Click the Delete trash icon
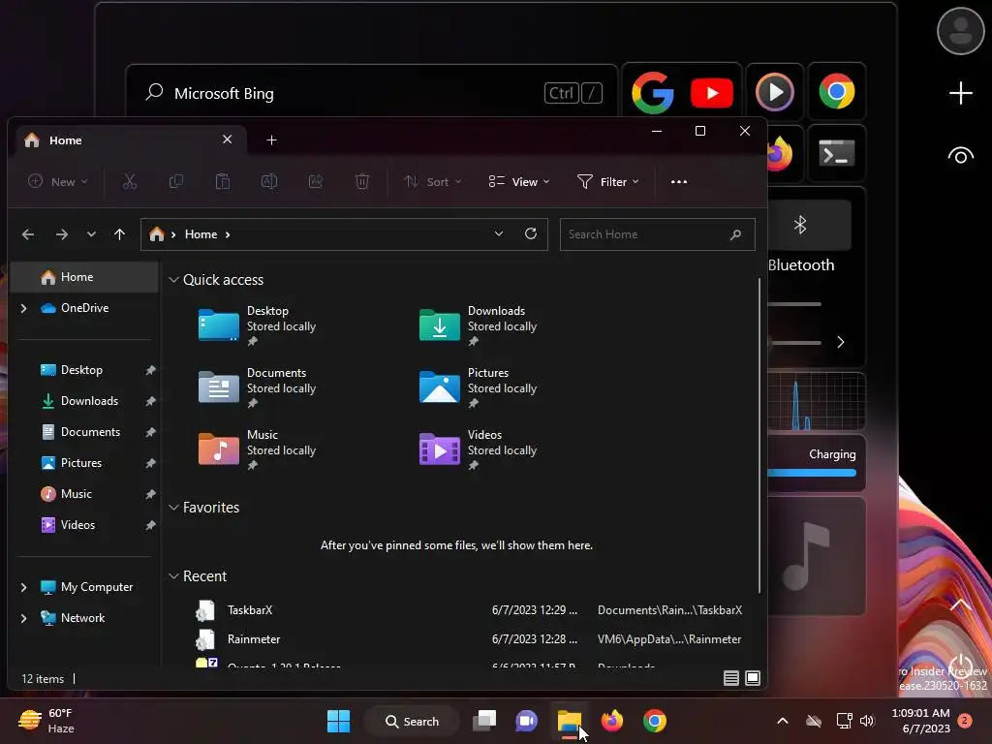Screen dimensions: 992x744 362,181
